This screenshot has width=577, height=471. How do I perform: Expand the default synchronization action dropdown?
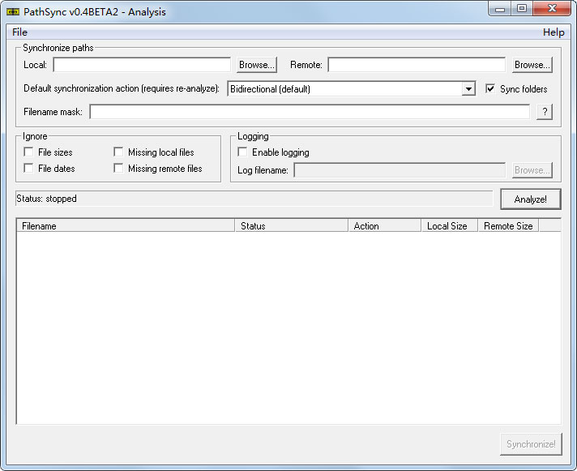click(x=468, y=89)
